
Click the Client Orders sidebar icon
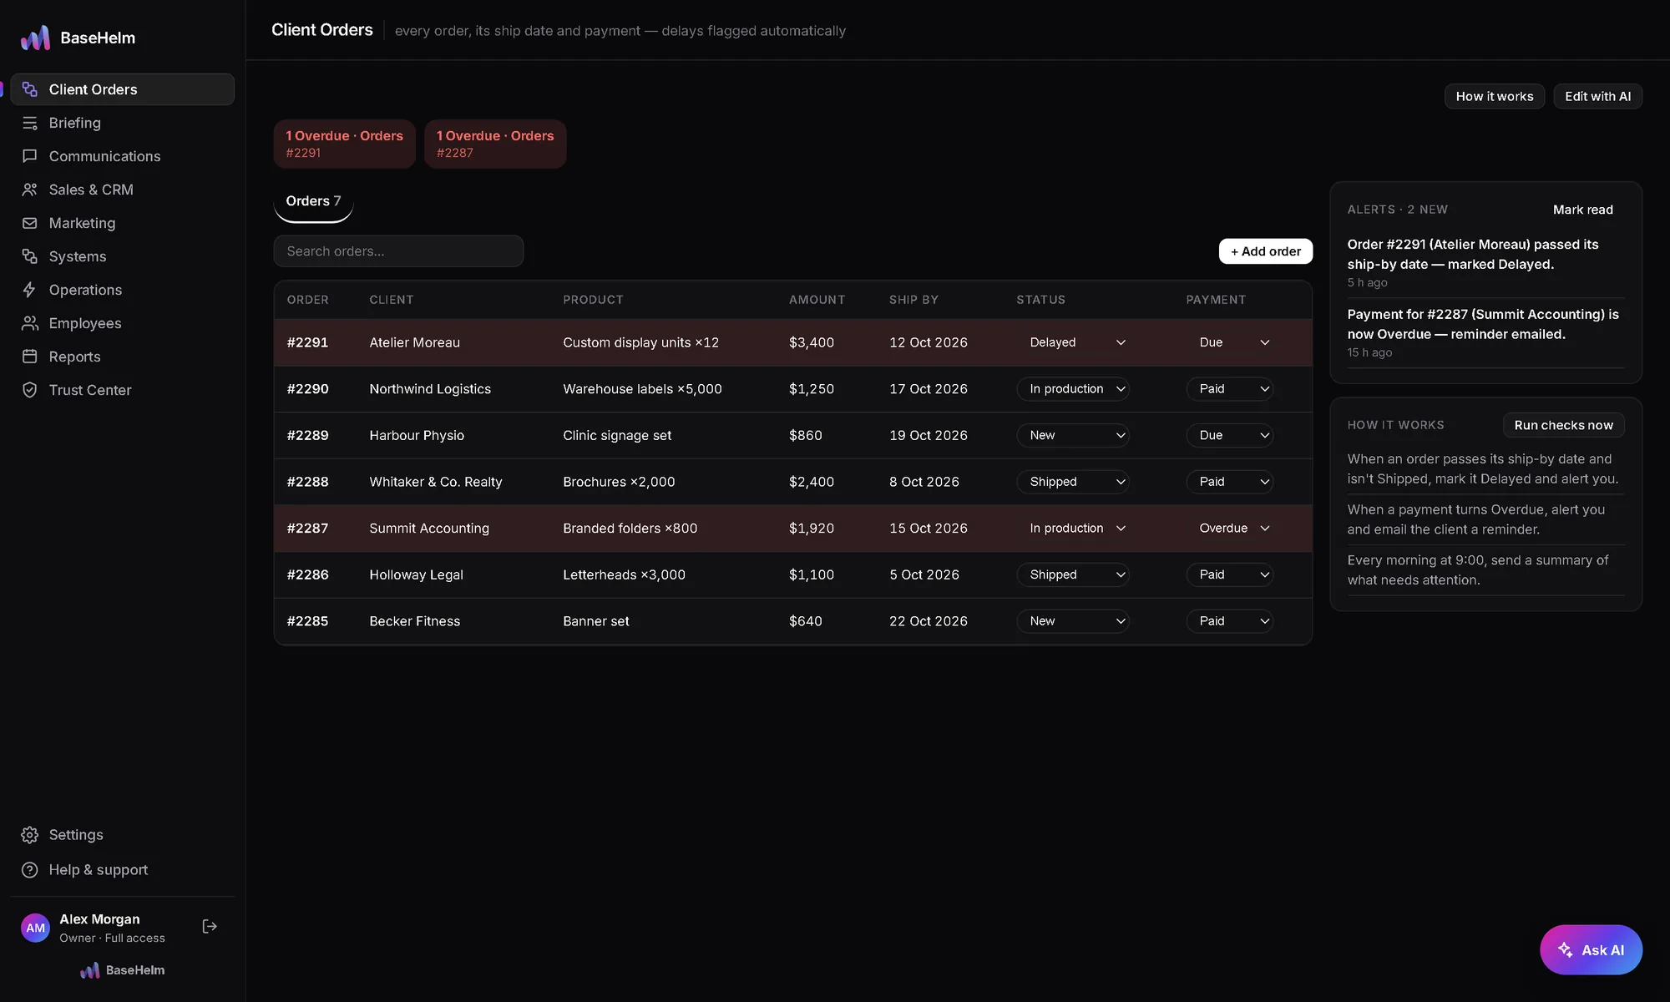pyautogui.click(x=30, y=89)
